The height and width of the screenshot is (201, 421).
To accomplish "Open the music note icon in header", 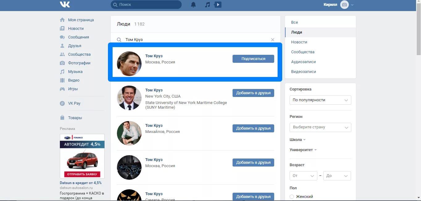I will (208, 5).
